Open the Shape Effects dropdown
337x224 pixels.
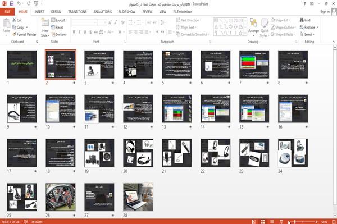tap(283, 34)
